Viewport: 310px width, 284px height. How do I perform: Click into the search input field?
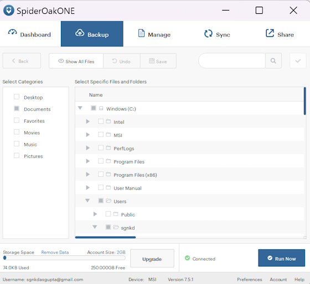pyautogui.click(x=232, y=61)
